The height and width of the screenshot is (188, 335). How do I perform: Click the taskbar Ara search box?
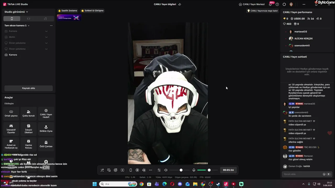[118, 184]
